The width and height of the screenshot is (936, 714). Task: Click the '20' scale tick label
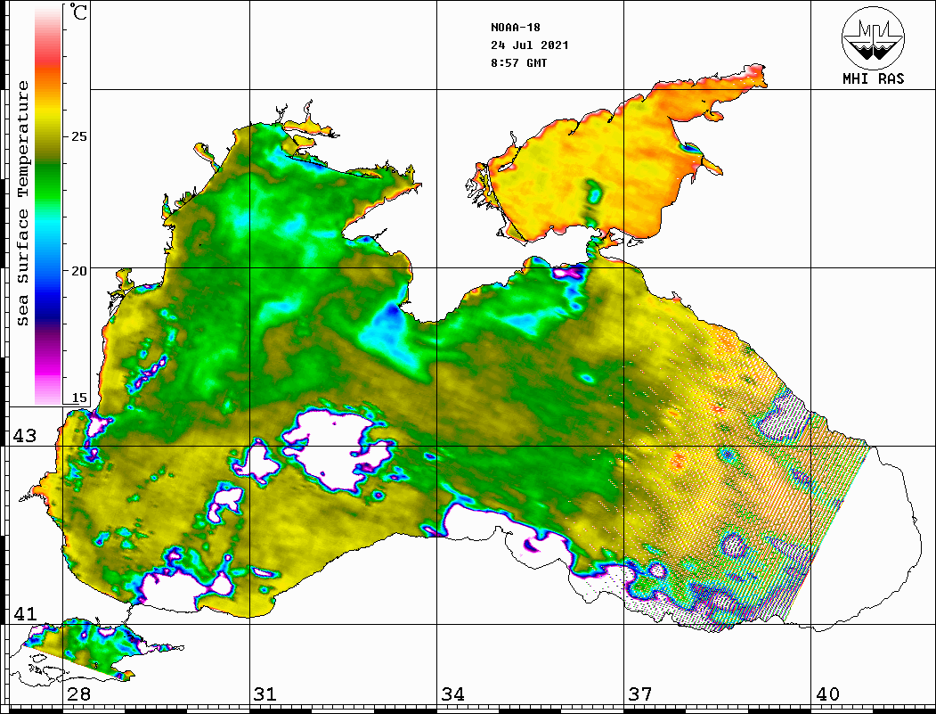click(78, 271)
